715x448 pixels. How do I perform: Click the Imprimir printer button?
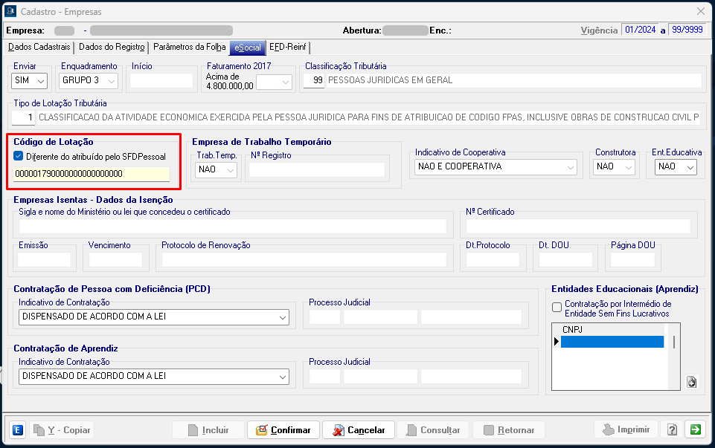626,430
